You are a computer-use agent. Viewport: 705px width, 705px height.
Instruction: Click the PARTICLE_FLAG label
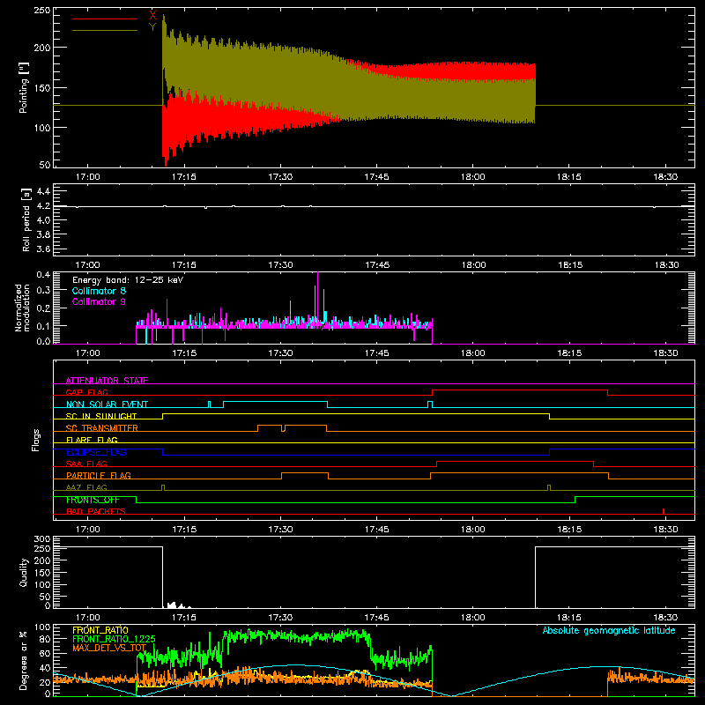pos(99,475)
